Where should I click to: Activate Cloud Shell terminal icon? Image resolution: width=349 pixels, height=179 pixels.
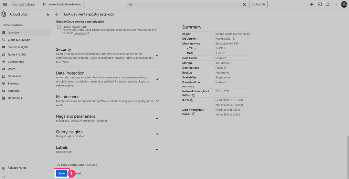(320, 5)
